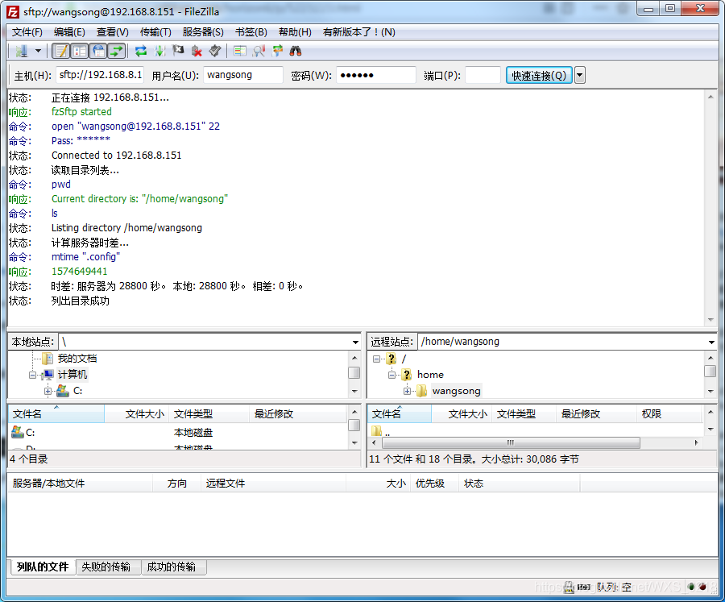Click the 远程文件 queue column header
The image size is (725, 602).
(273, 484)
